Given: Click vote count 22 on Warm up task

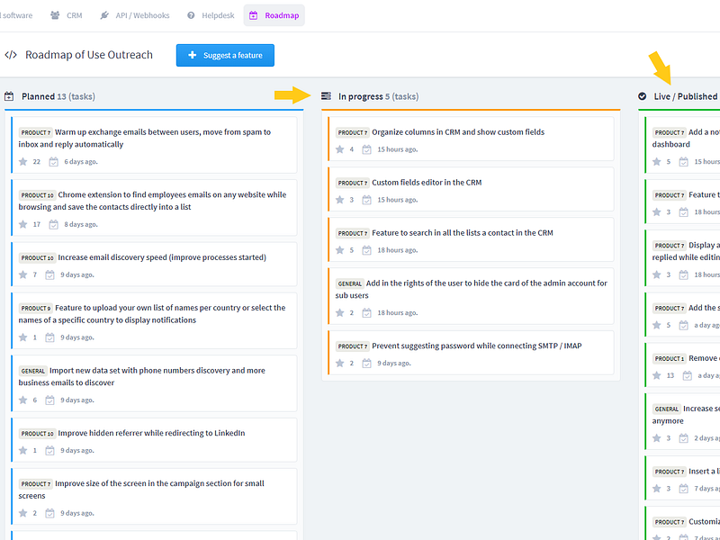Looking at the screenshot, I should pos(37,162).
